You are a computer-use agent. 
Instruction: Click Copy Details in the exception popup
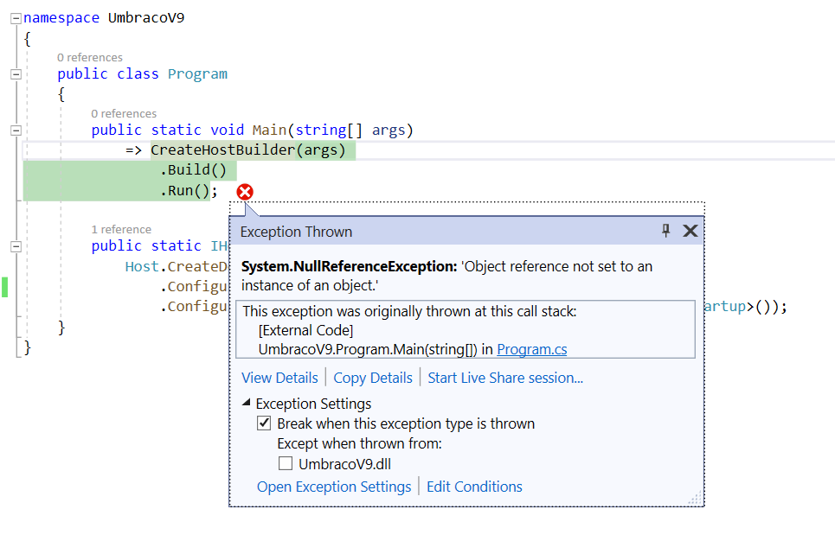pos(373,378)
